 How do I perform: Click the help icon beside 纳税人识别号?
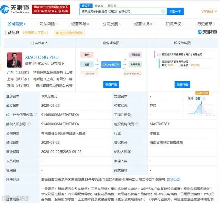tap(29, 124)
